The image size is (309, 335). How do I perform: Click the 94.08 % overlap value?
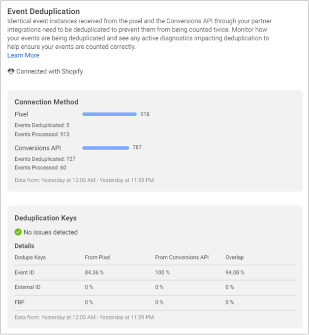(235, 272)
